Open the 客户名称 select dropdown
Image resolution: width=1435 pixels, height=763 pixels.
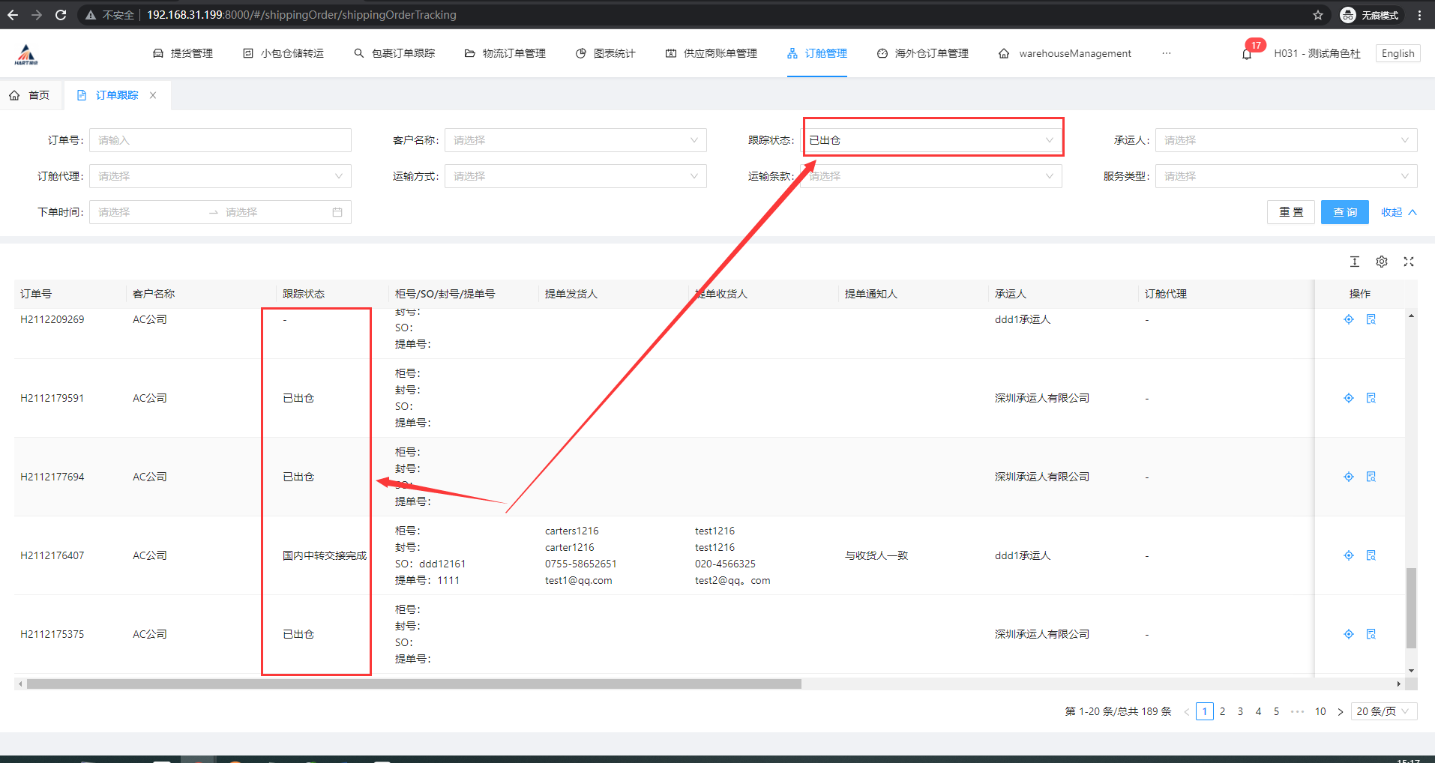tap(575, 140)
